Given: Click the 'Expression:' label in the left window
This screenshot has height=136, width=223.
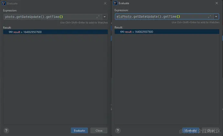Looking at the screenshot, I should 10,11.
